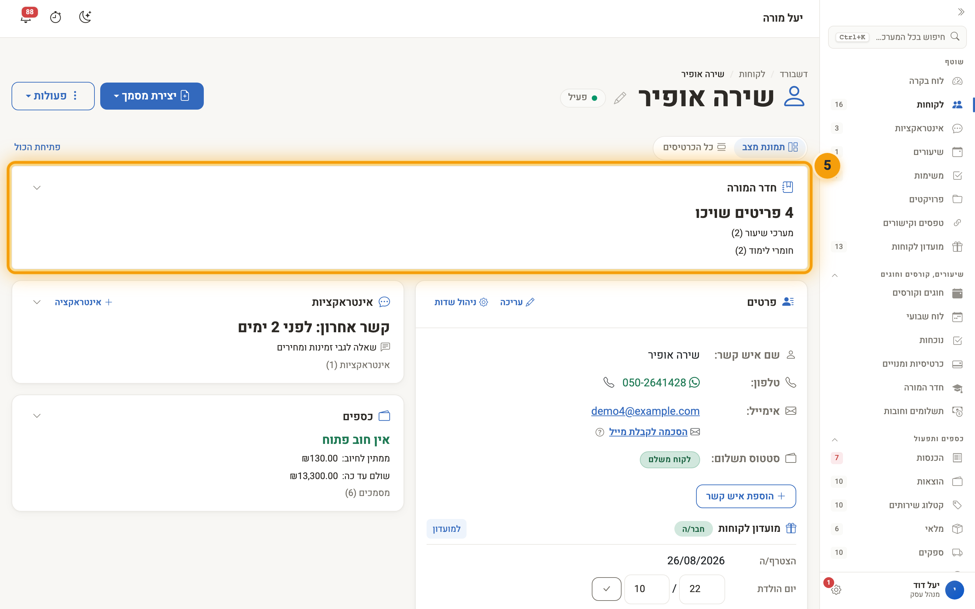Viewport: 975px width, 609px height.
Task: Click דשבורד in the breadcrumb
Action: point(793,74)
